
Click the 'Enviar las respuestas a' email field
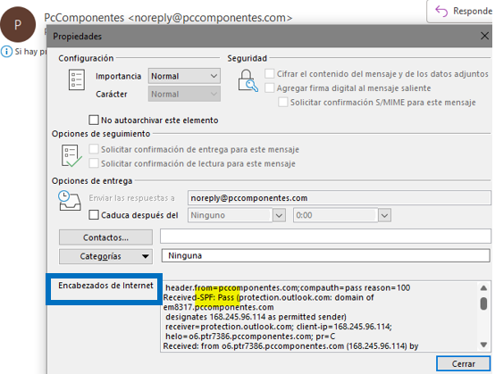[340, 198]
